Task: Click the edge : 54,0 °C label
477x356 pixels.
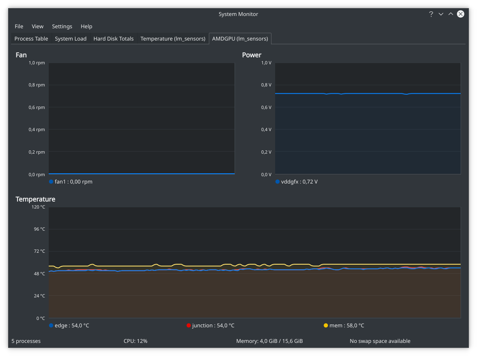Action: [72, 326]
